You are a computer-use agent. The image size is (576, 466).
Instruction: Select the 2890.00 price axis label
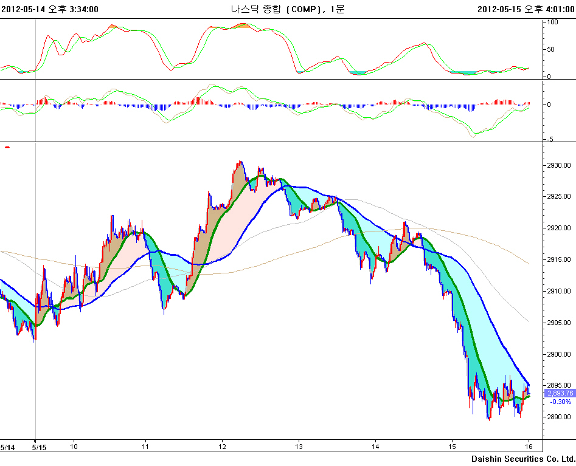click(558, 417)
